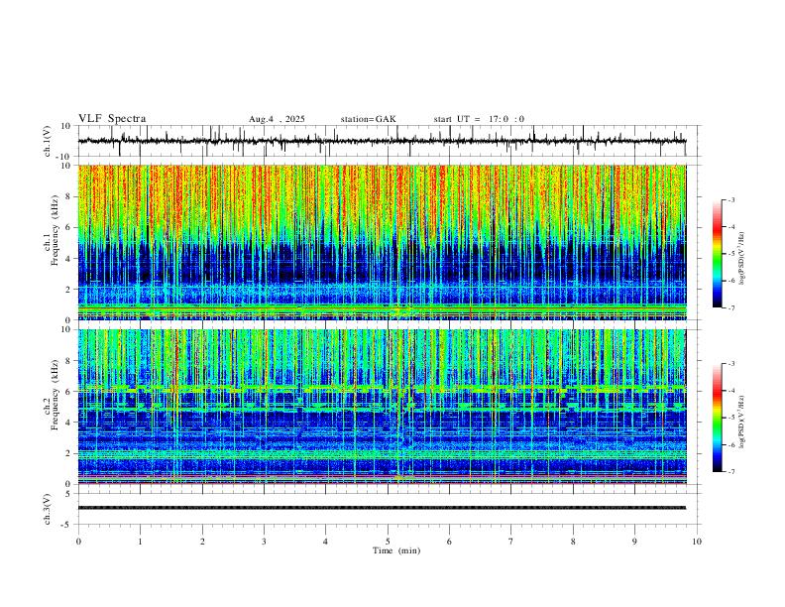Click the ch.1 spectrogram panel
This screenshot has width=785, height=607.
coord(382,242)
